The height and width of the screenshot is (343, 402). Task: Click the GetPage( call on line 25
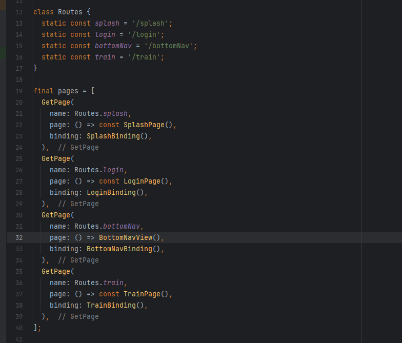57,159
